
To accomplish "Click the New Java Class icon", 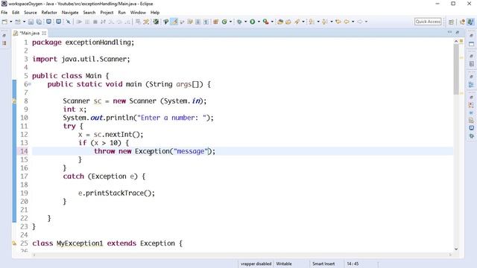I will (224, 22).
